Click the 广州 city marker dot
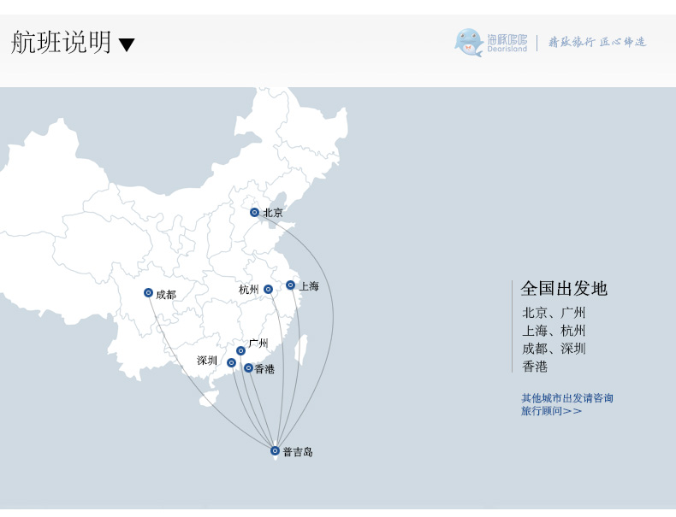Viewport: 676px width, 517px height. [x=240, y=351]
